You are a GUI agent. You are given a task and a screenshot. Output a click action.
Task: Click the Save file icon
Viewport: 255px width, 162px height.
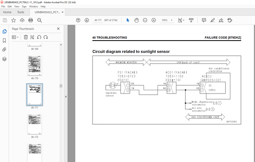point(5,20)
